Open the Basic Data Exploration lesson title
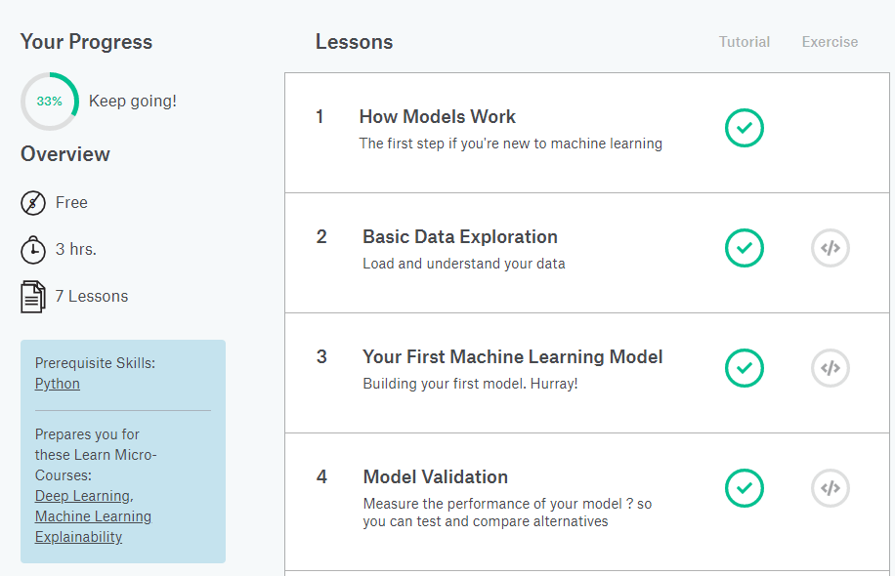 pyautogui.click(x=459, y=237)
